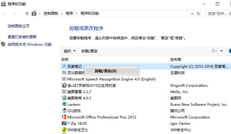Click the 顶尖数据 program icon
The height and width of the screenshot is (134, 231).
(64, 73)
